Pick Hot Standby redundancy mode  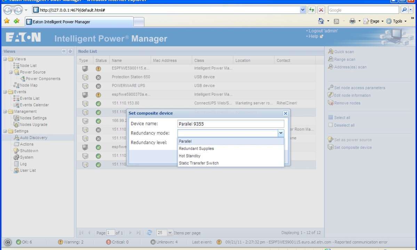coord(231,156)
